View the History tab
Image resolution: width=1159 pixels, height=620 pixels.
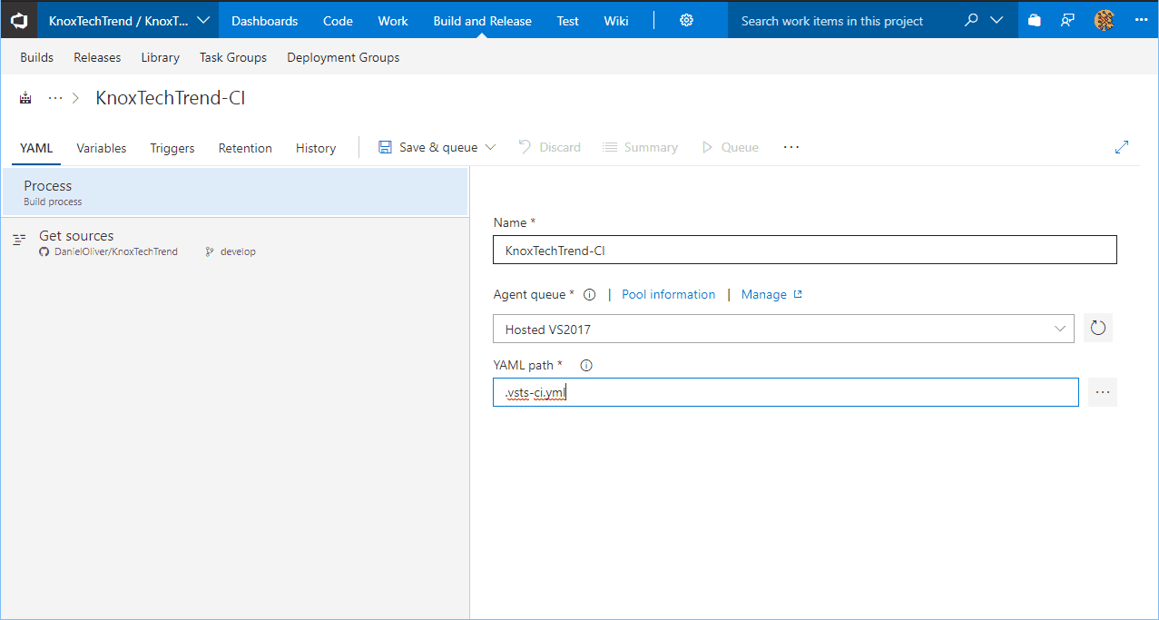[316, 148]
